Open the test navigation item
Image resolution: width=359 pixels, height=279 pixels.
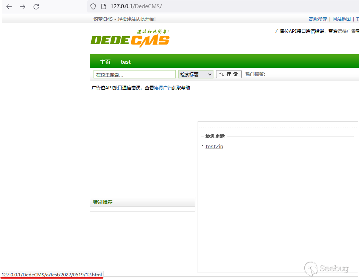pos(126,62)
